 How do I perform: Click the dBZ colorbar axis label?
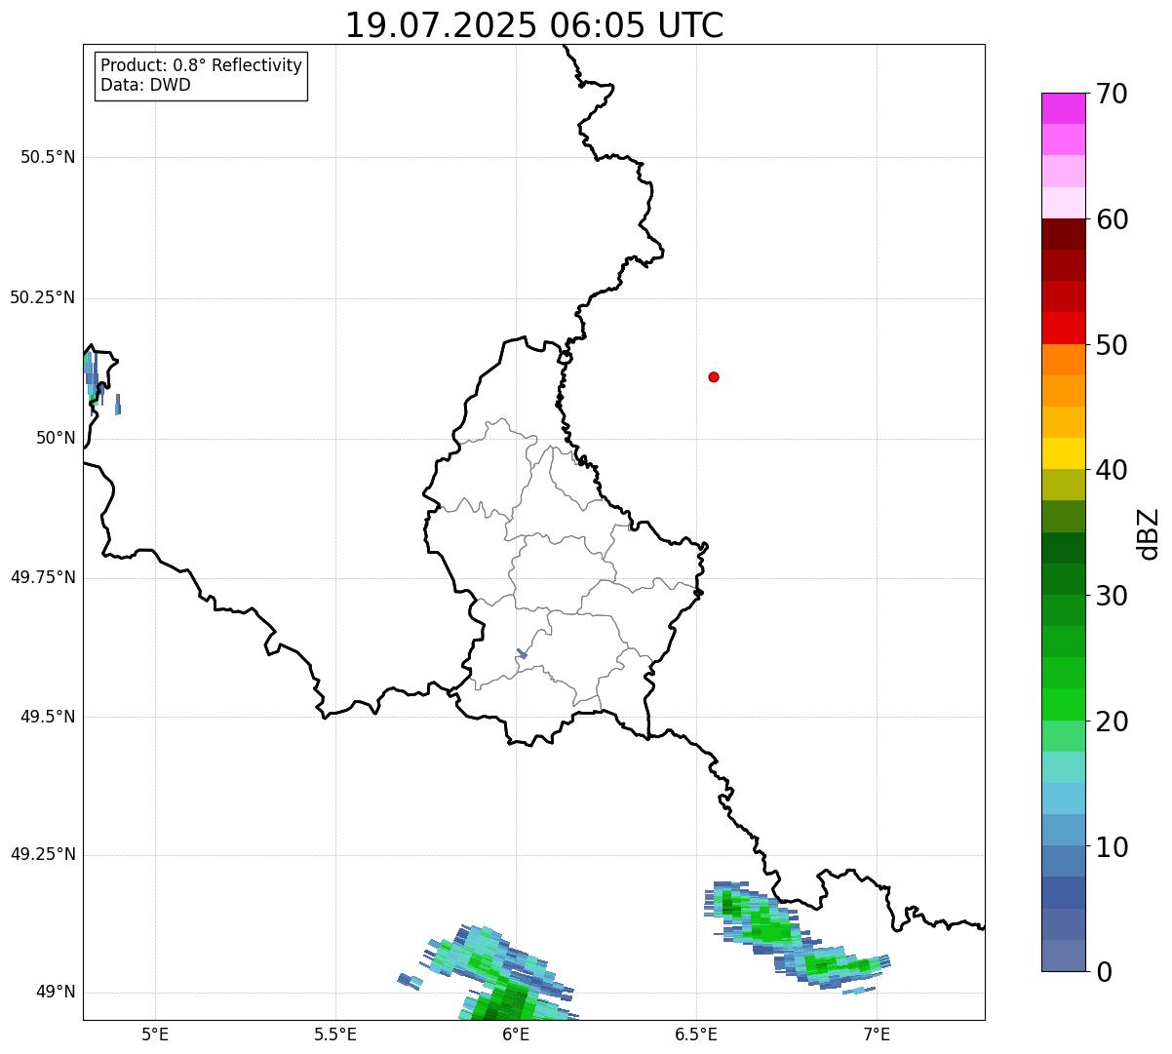click(1149, 533)
